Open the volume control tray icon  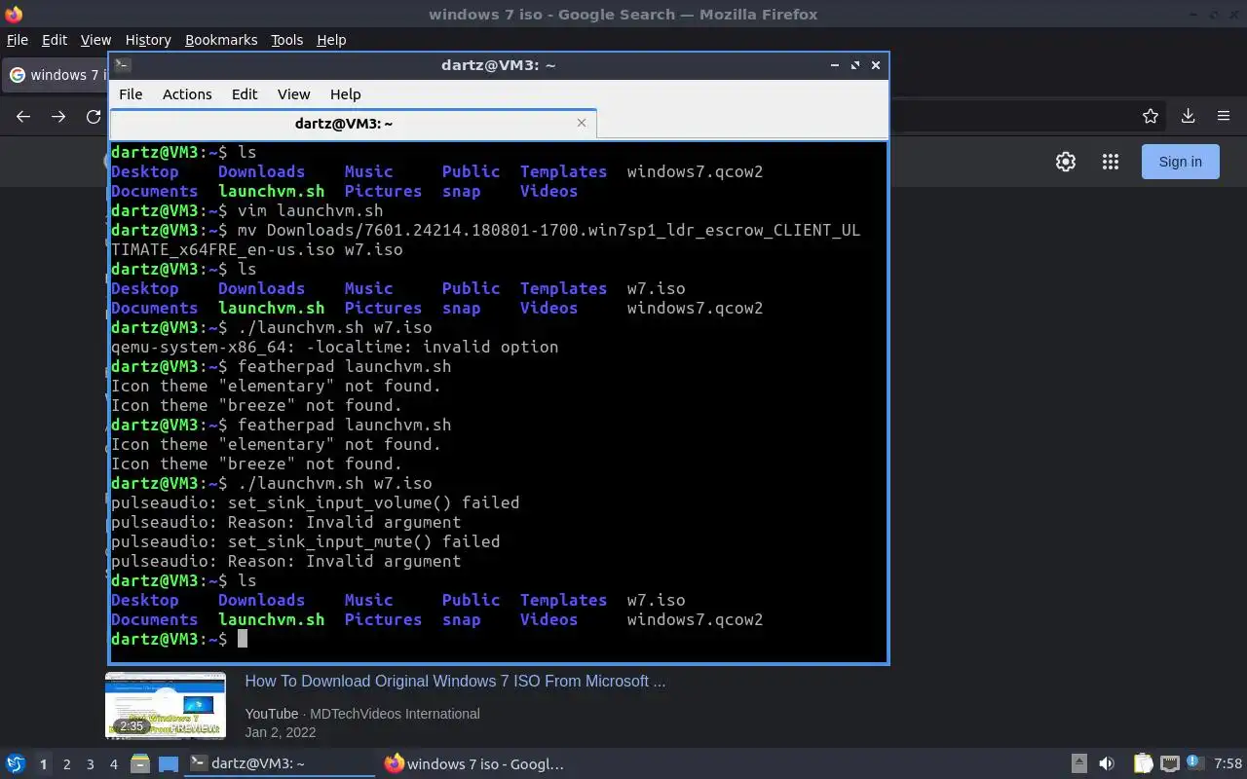[1107, 763]
